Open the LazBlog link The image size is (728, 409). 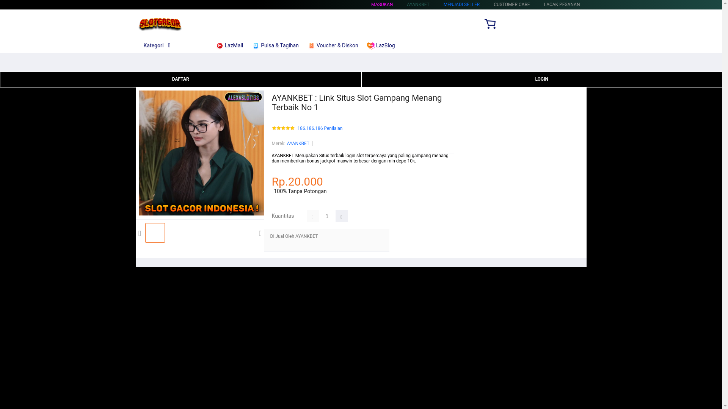pyautogui.click(x=385, y=45)
